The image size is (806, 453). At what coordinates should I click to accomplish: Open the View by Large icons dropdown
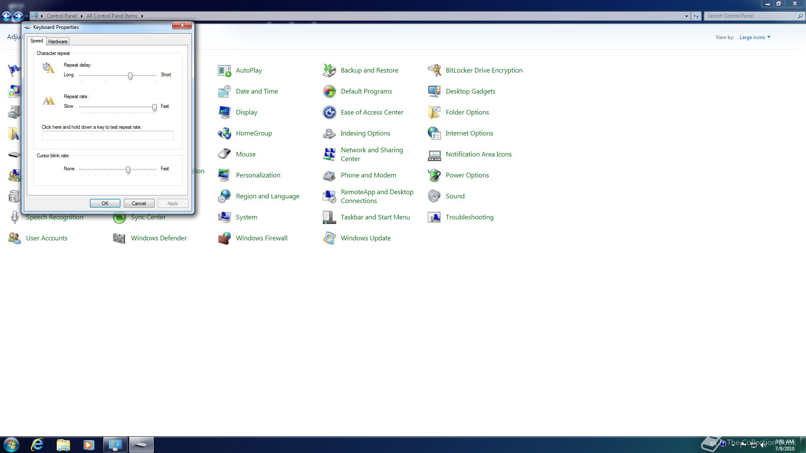tap(755, 37)
